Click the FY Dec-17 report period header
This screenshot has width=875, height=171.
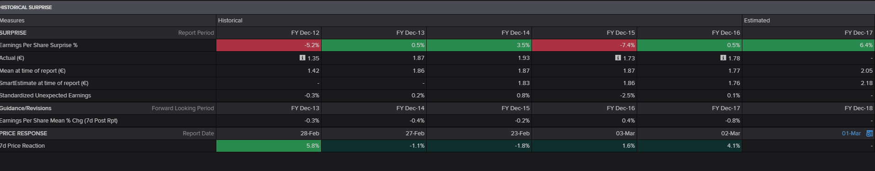(x=859, y=33)
